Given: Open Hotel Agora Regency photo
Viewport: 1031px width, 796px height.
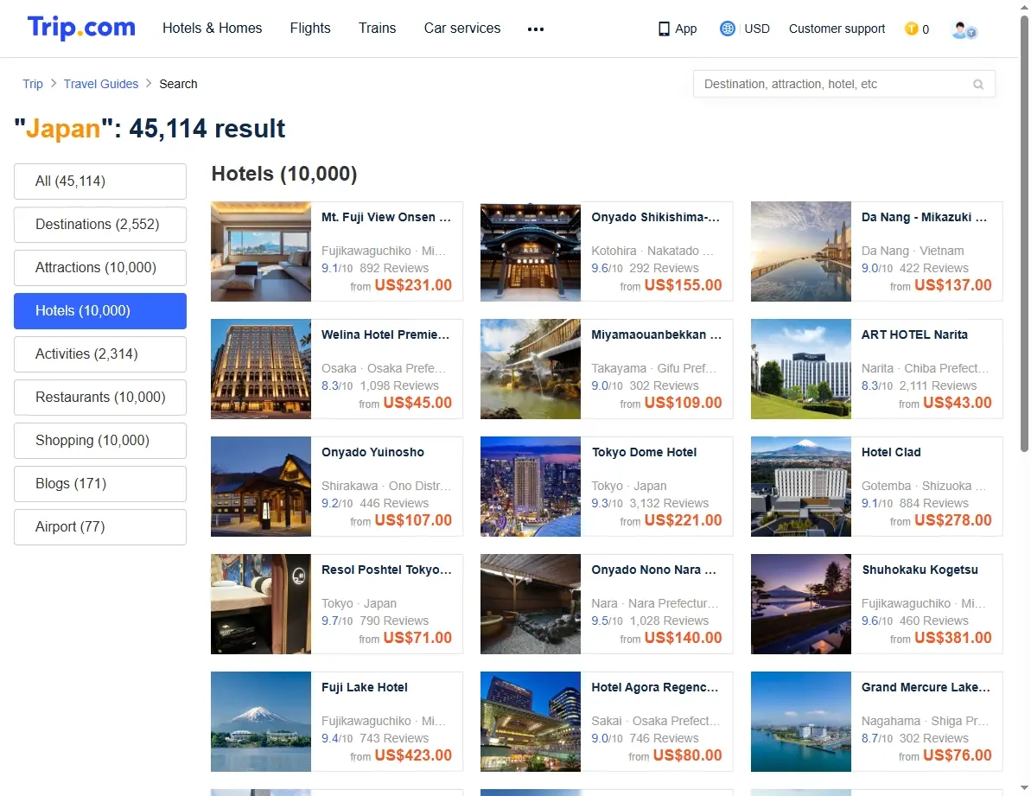Looking at the screenshot, I should point(531,722).
